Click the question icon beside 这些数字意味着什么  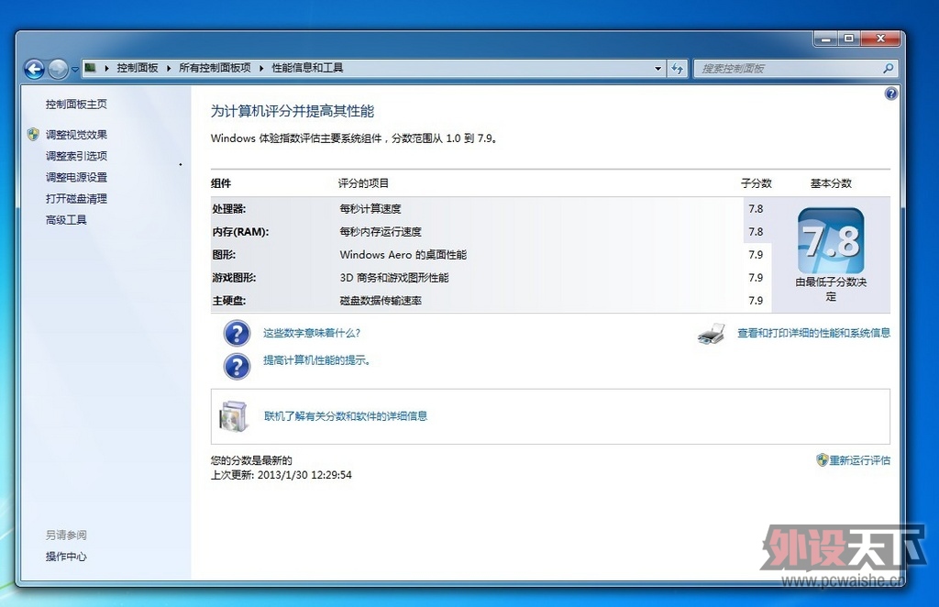click(x=237, y=334)
